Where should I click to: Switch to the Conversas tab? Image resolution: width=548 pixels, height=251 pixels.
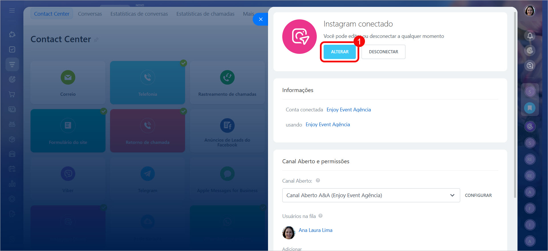pos(90,14)
